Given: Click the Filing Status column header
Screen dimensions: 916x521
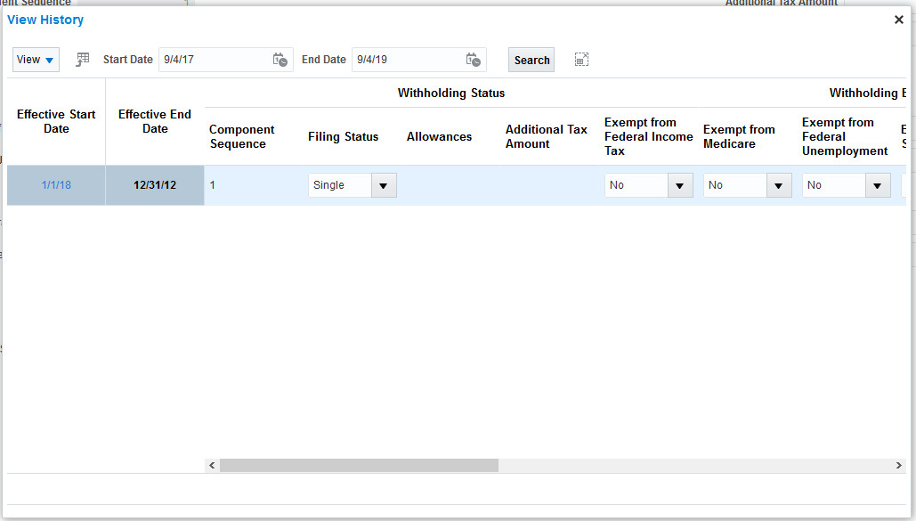Looking at the screenshot, I should click(x=353, y=136).
